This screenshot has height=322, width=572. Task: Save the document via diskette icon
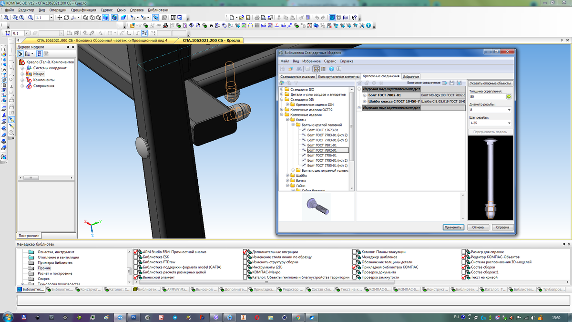point(248,18)
